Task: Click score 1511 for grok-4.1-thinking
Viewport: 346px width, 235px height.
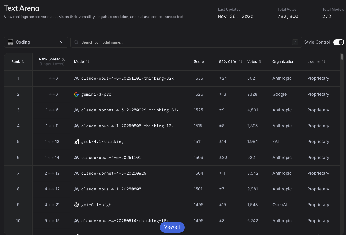Action: pos(198,142)
